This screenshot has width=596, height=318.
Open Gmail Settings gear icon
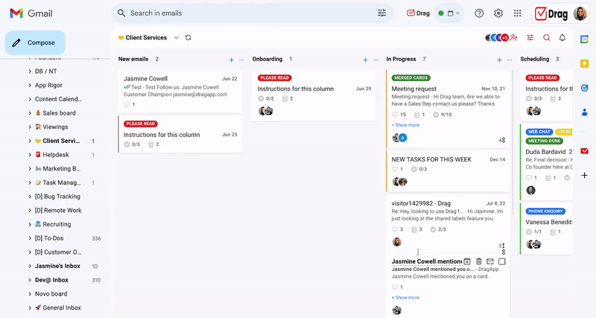tap(498, 13)
